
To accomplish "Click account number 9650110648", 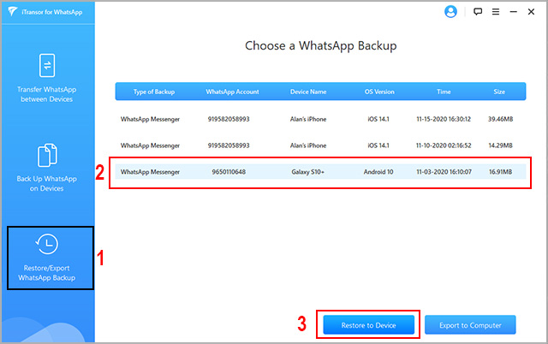I will (x=229, y=172).
